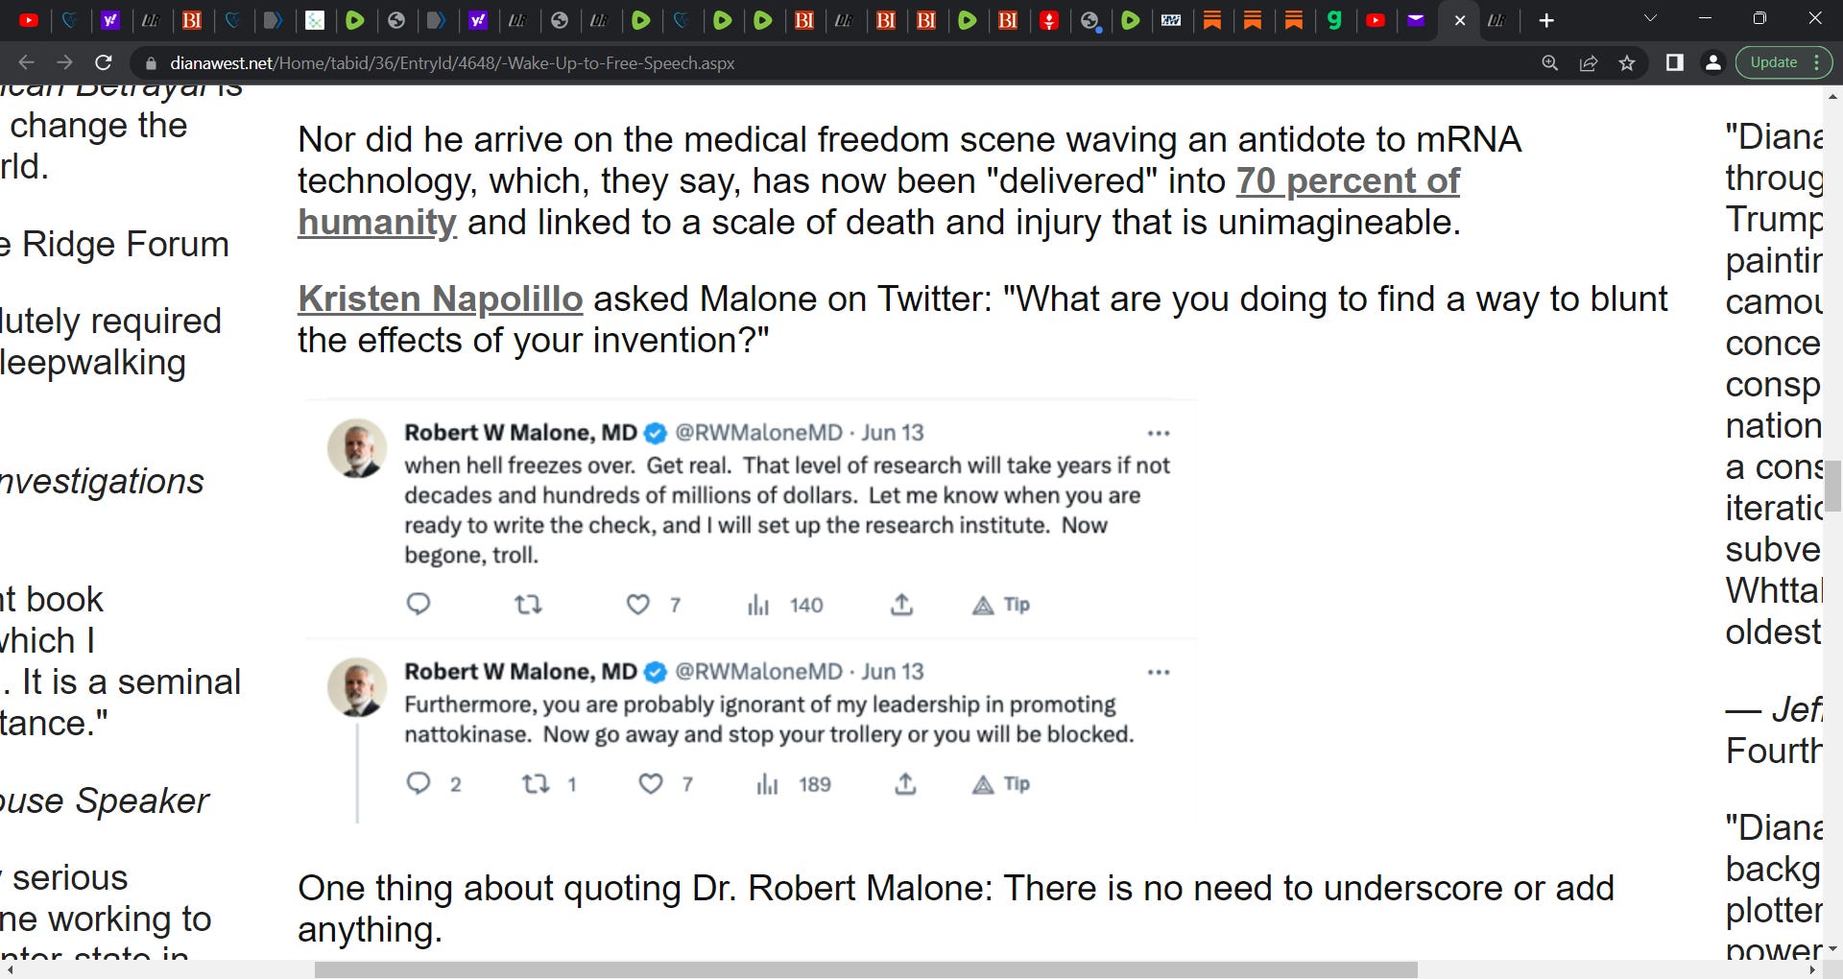Click the retweet icon on second tweet
Viewport: 1843px width, 979px height.
[x=536, y=784]
